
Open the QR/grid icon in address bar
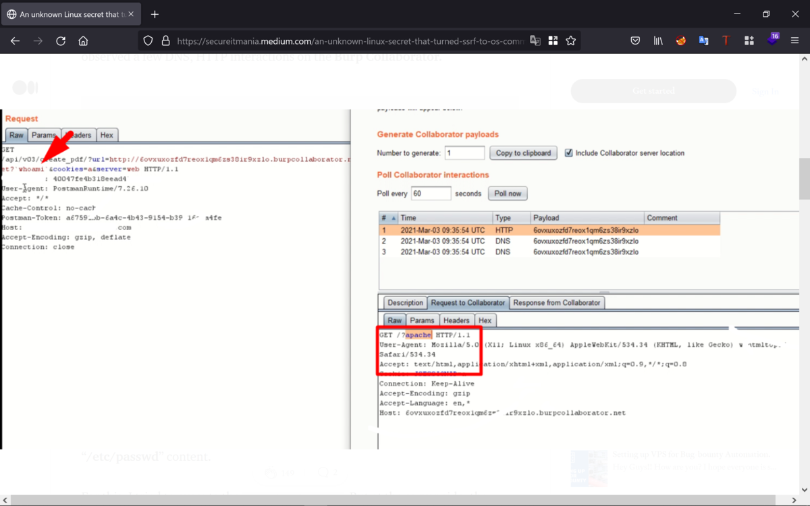tap(553, 41)
